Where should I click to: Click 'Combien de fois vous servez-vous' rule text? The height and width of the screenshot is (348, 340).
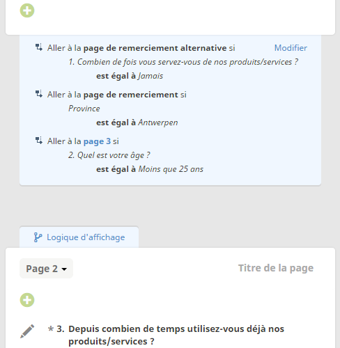point(183,62)
